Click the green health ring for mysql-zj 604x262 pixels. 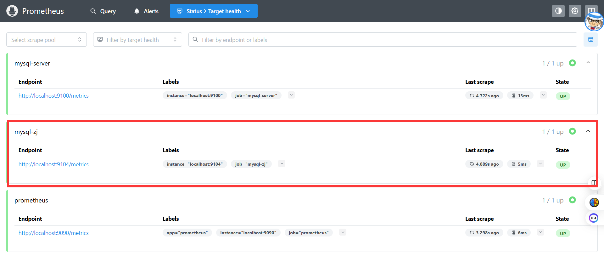(573, 131)
